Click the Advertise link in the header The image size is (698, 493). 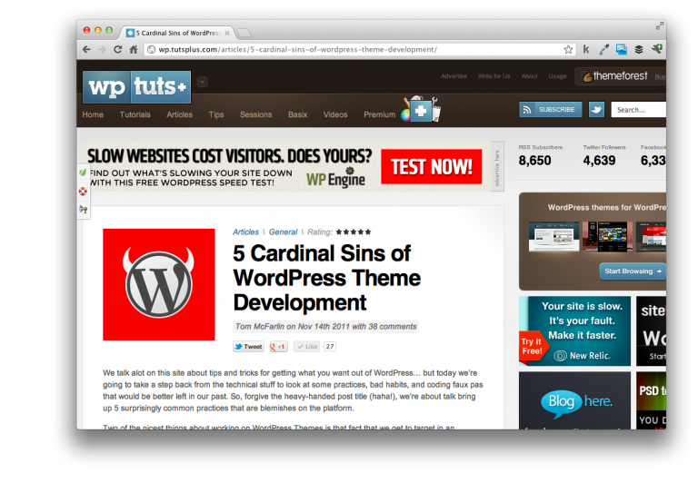[x=454, y=76]
